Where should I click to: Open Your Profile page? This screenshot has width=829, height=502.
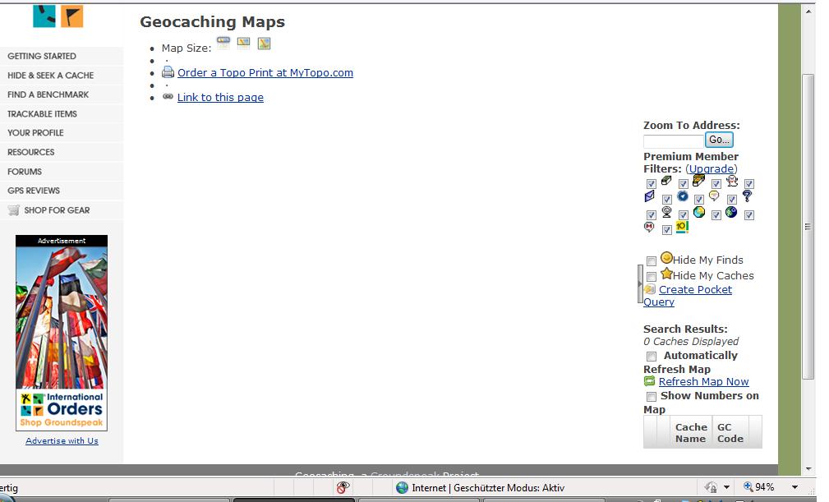(35, 132)
